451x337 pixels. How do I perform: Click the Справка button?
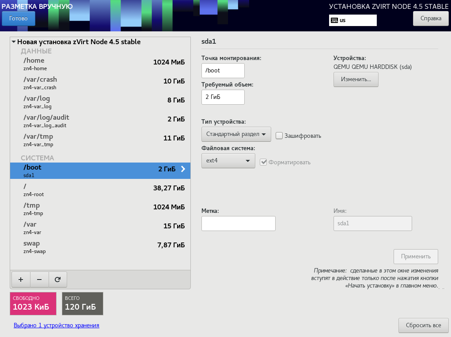[x=431, y=19]
